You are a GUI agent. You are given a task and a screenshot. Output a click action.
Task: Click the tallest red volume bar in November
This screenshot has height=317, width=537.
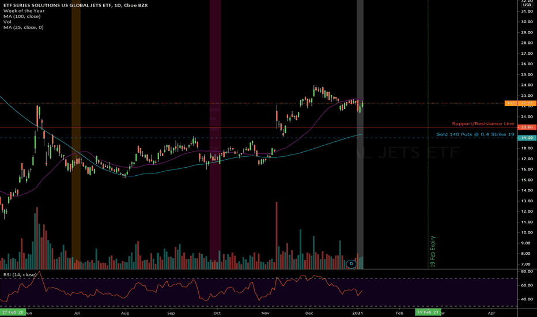tap(277, 235)
